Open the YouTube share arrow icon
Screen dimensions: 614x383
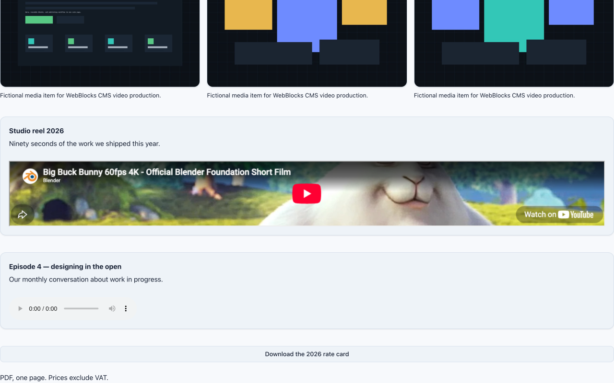(22, 214)
